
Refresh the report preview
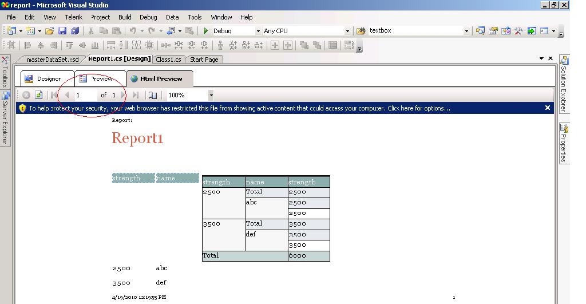pos(38,95)
